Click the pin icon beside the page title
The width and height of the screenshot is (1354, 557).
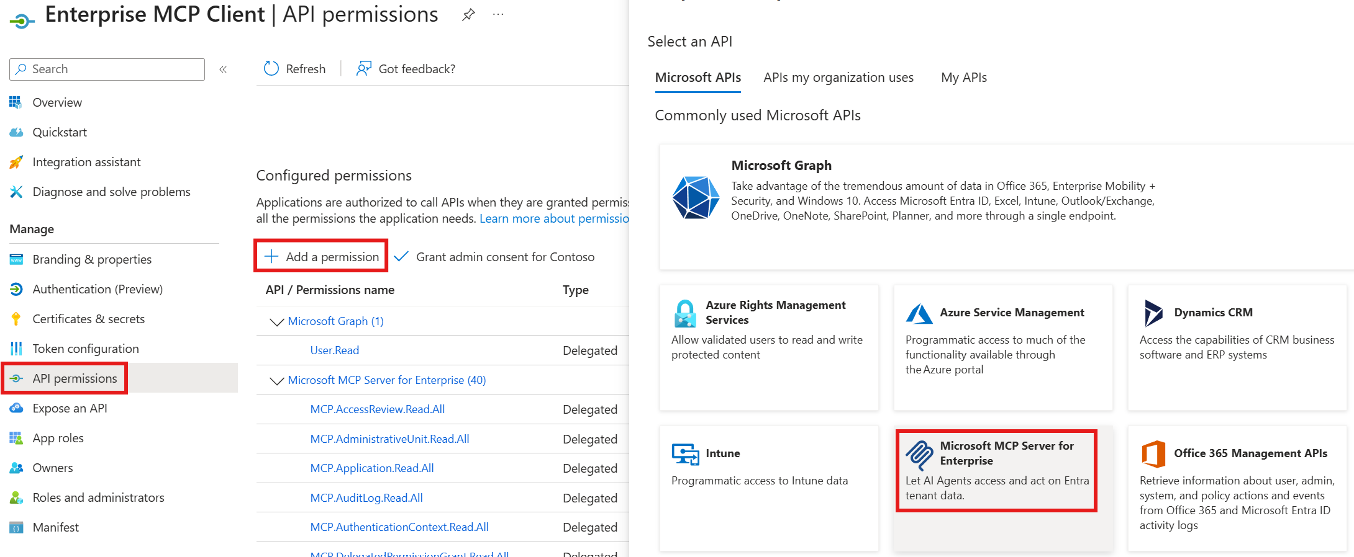click(x=468, y=15)
